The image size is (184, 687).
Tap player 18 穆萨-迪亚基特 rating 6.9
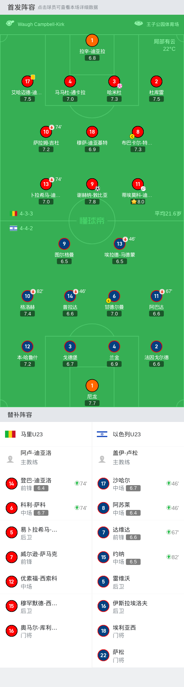coord(92,149)
